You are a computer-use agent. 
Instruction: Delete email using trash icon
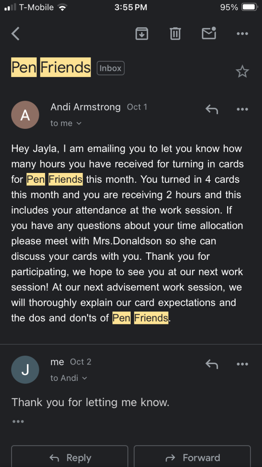(x=175, y=34)
